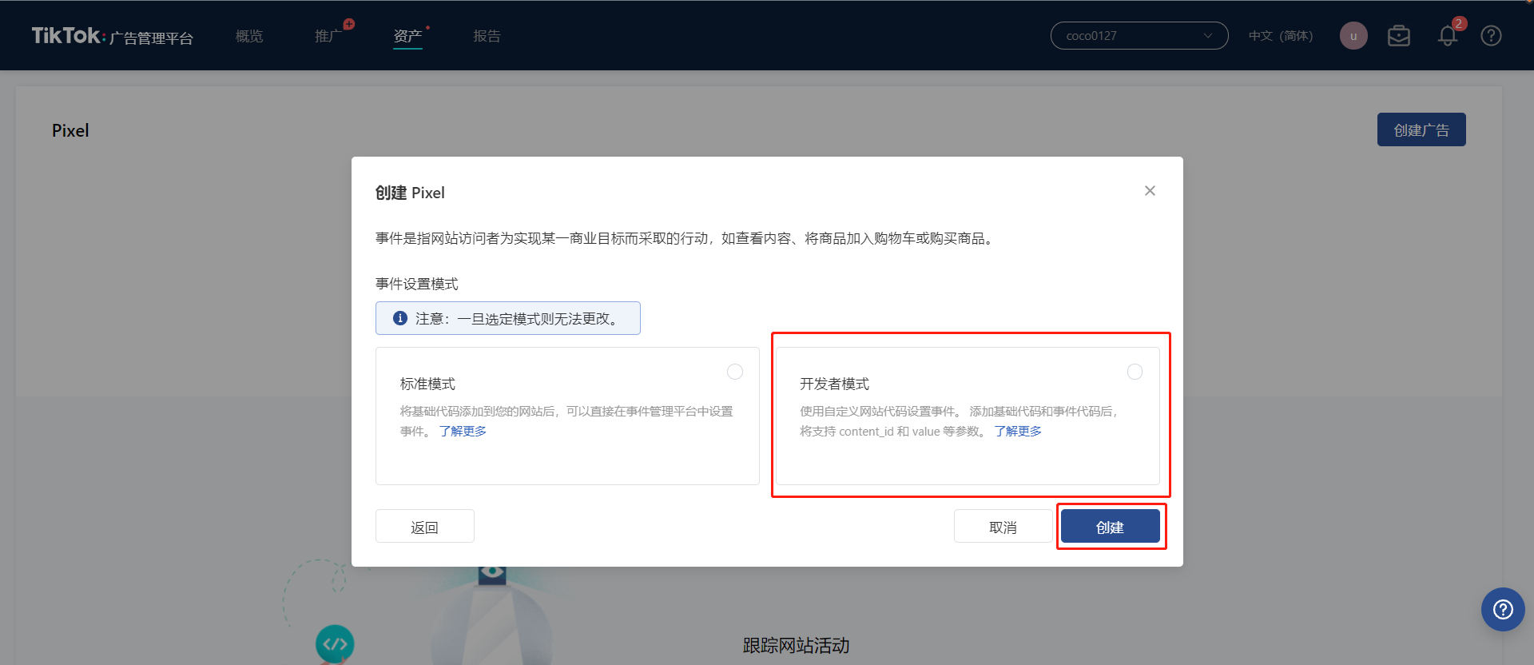The image size is (1534, 665).
Task: Select the 开发者模式 radio button
Action: coord(1135,372)
